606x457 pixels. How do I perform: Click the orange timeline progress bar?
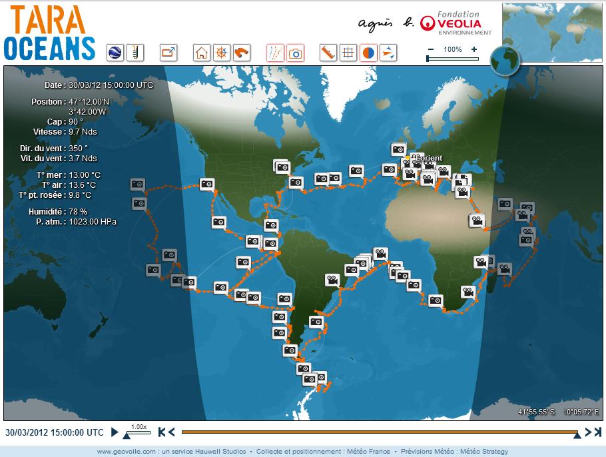[380, 432]
